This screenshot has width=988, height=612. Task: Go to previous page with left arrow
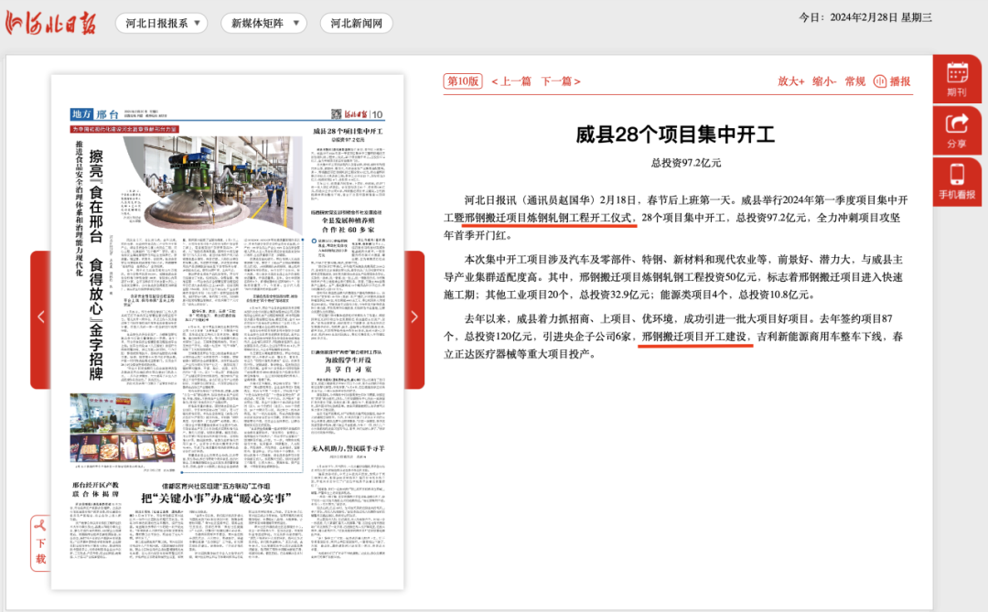point(40,317)
